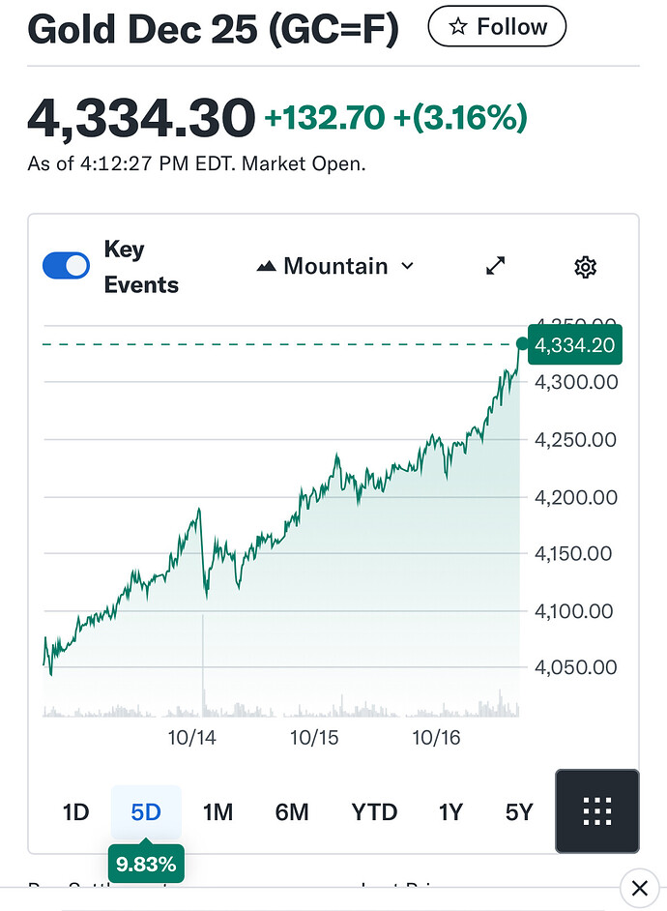Open the grid more-options button
The image size is (667, 911).
597,810
